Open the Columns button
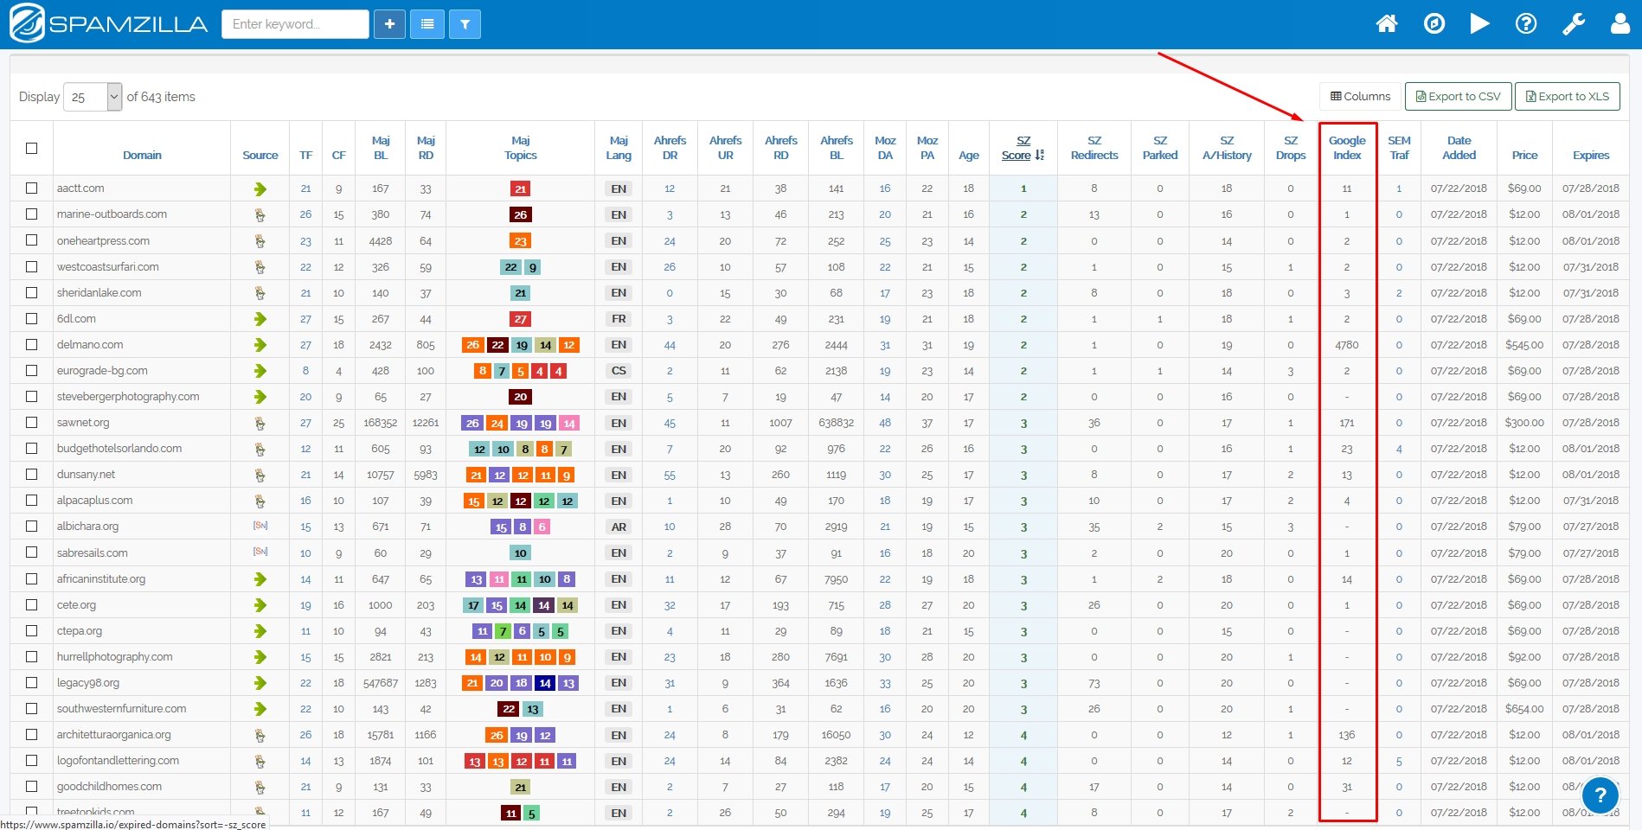Image resolution: width=1642 pixels, height=830 pixels. [x=1361, y=97]
